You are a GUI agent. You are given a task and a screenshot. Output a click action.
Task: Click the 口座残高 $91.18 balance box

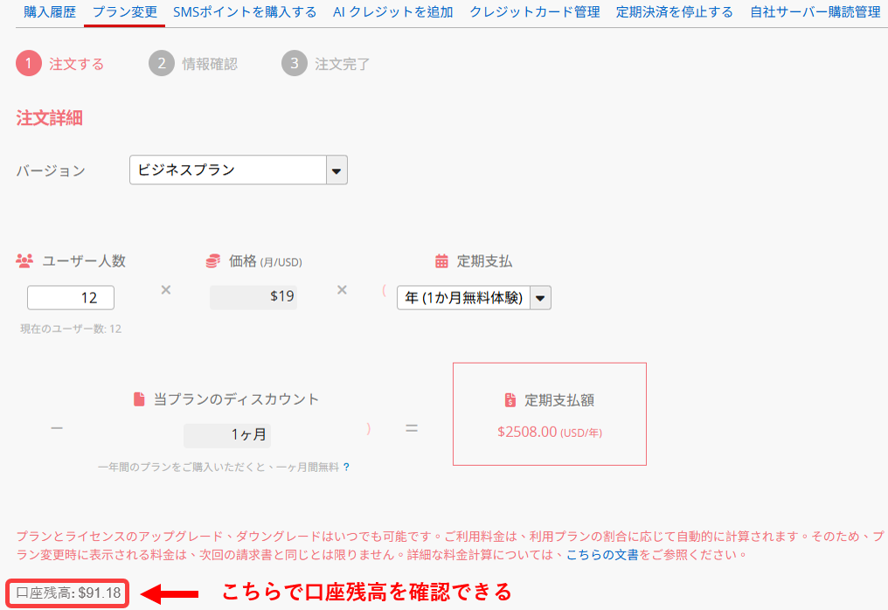click(68, 593)
